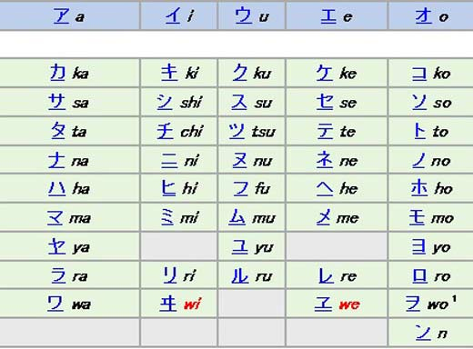Click the ソ link beside 'so'
Viewport: 473px width, 349px height.
pyautogui.click(x=419, y=102)
